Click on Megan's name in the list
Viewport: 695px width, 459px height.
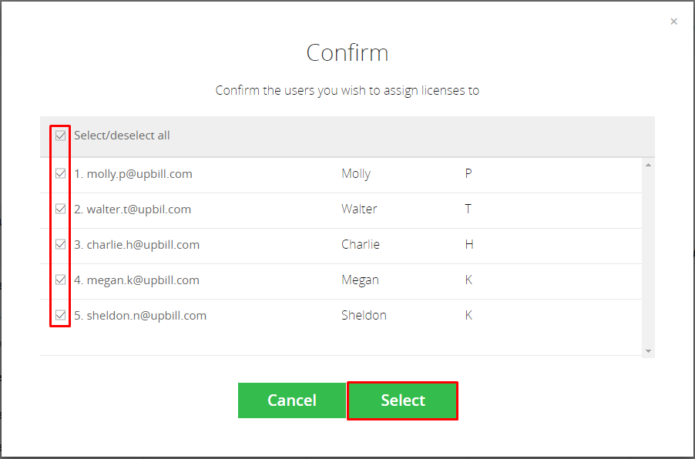click(360, 280)
